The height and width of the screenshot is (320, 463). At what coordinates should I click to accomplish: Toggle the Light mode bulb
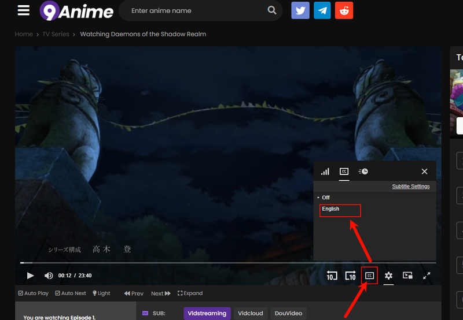coord(101,293)
